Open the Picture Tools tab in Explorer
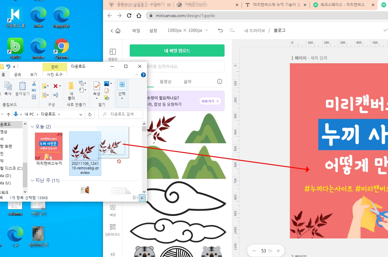The height and width of the screenshot is (257, 388). point(55,75)
